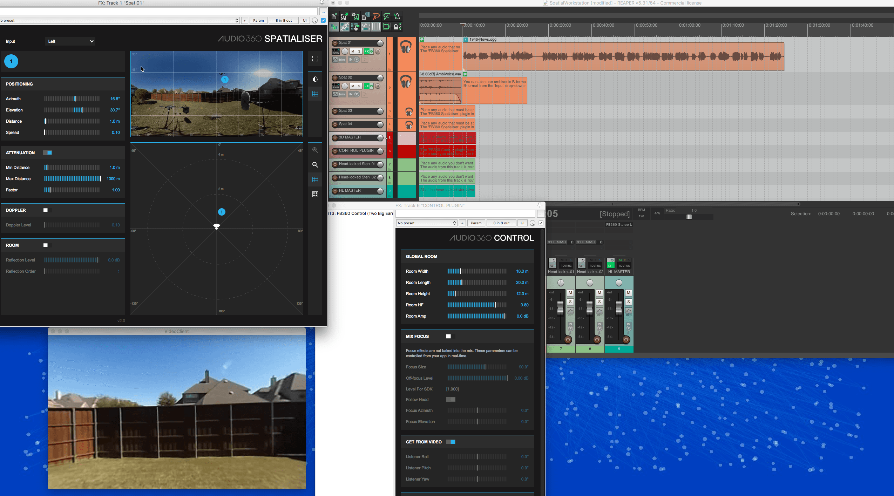
Task: Toggle locking toolbar icon
Action: (x=397, y=27)
